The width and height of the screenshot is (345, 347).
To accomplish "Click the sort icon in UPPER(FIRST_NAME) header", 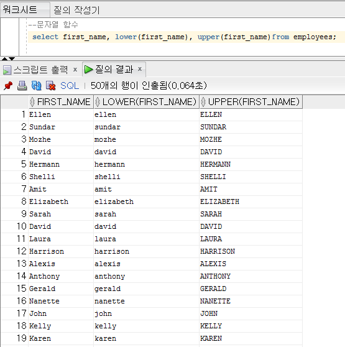I will pyautogui.click(x=203, y=102).
